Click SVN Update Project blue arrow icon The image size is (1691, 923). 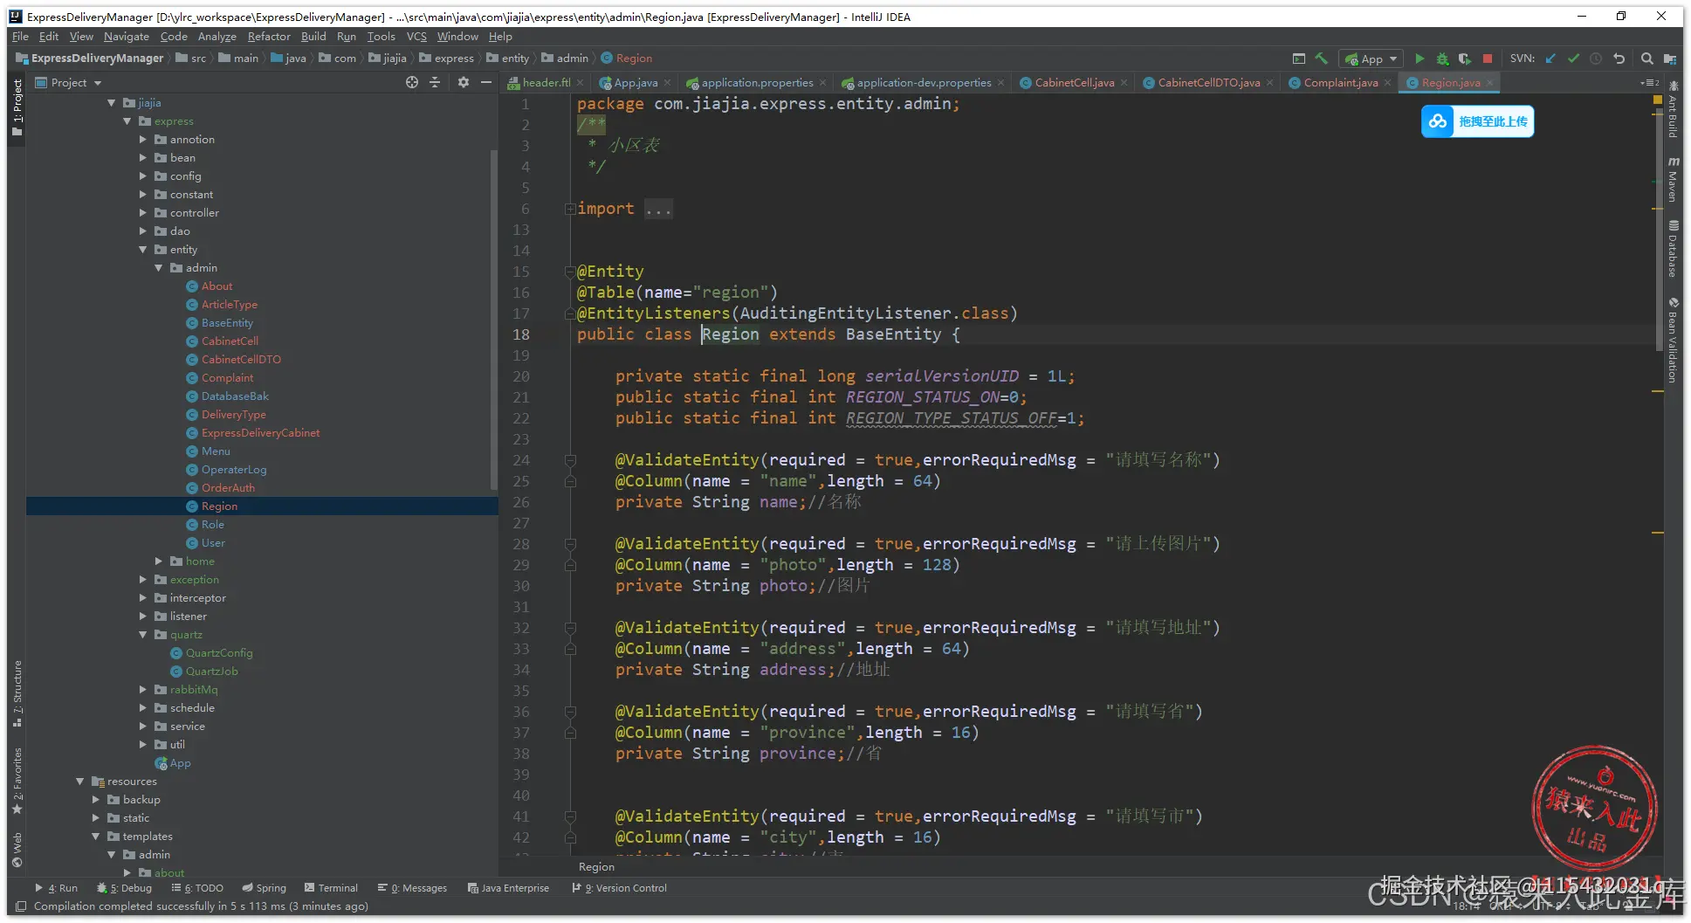(x=1550, y=59)
